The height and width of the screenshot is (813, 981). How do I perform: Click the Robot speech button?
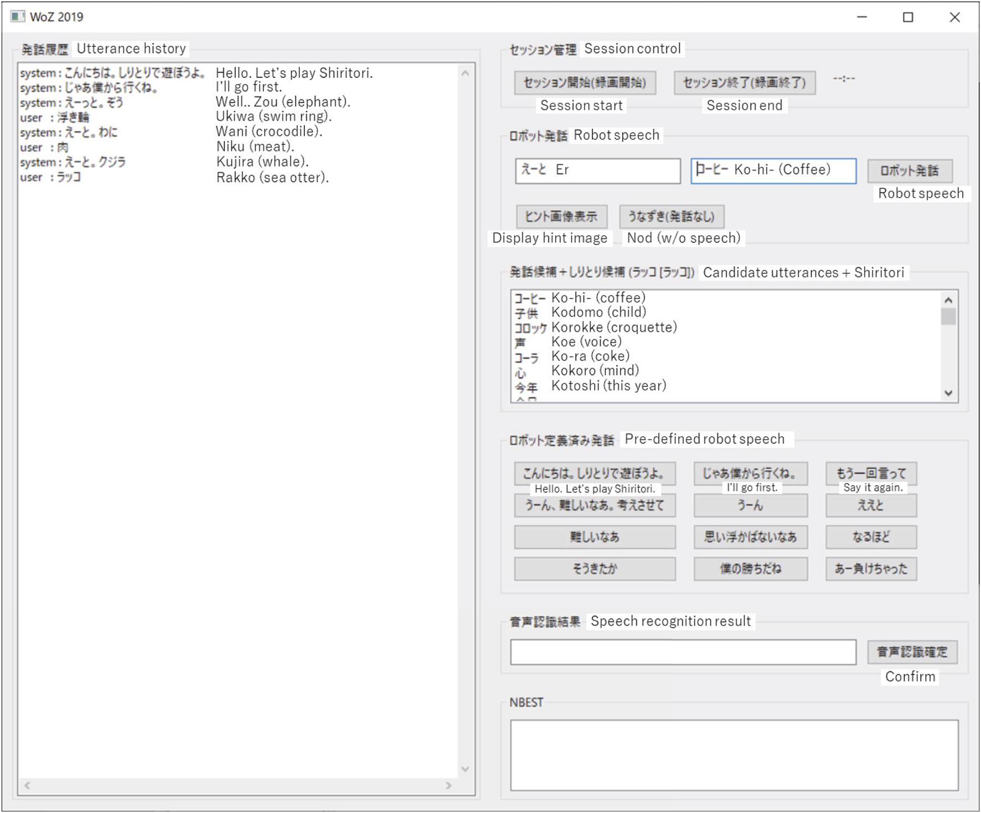[x=909, y=170]
